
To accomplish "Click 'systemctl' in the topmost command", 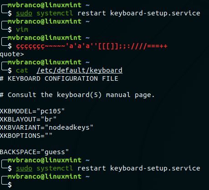I will [55, 13].
